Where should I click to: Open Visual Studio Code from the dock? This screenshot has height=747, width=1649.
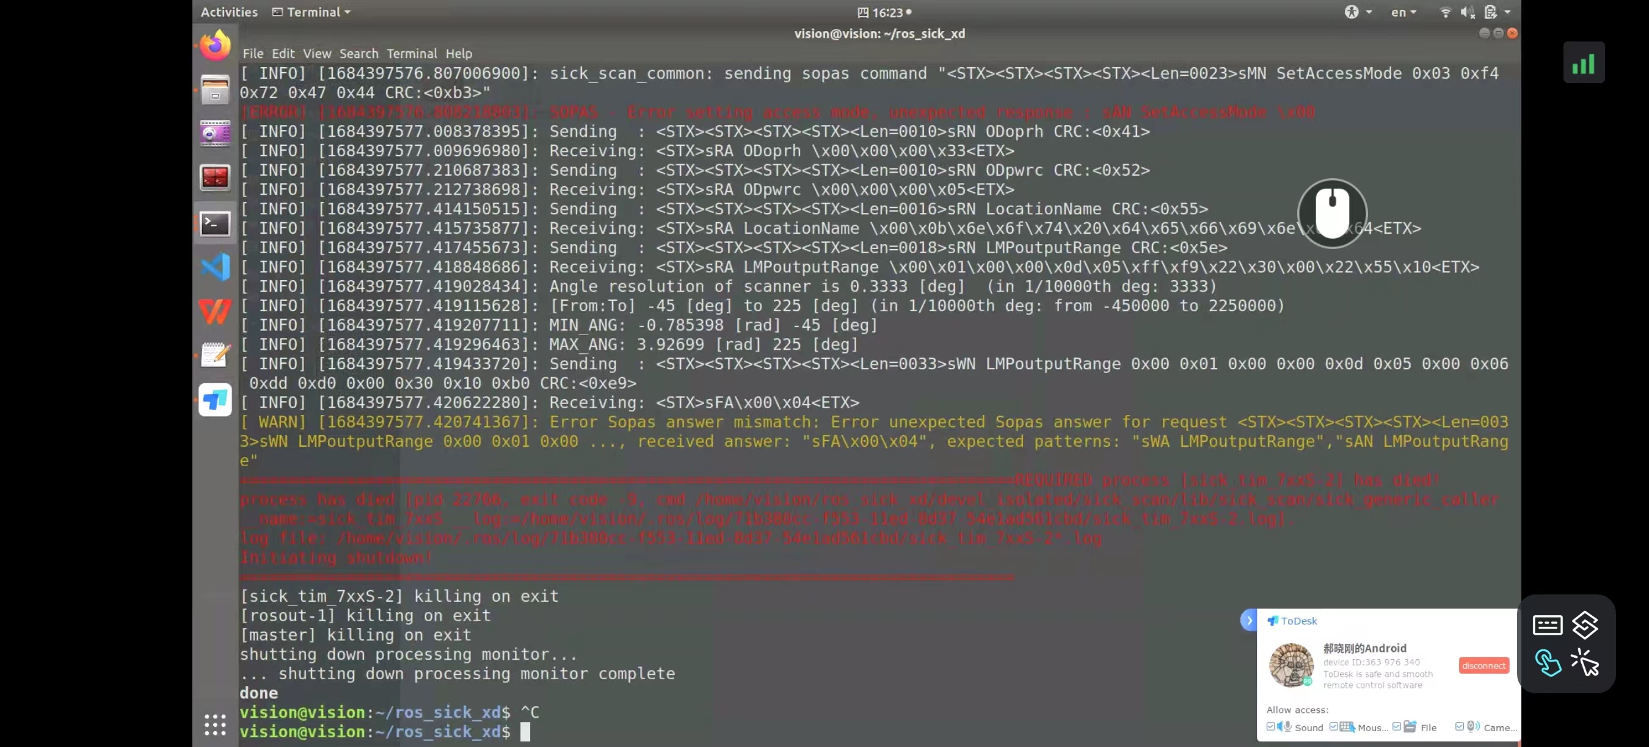214,267
